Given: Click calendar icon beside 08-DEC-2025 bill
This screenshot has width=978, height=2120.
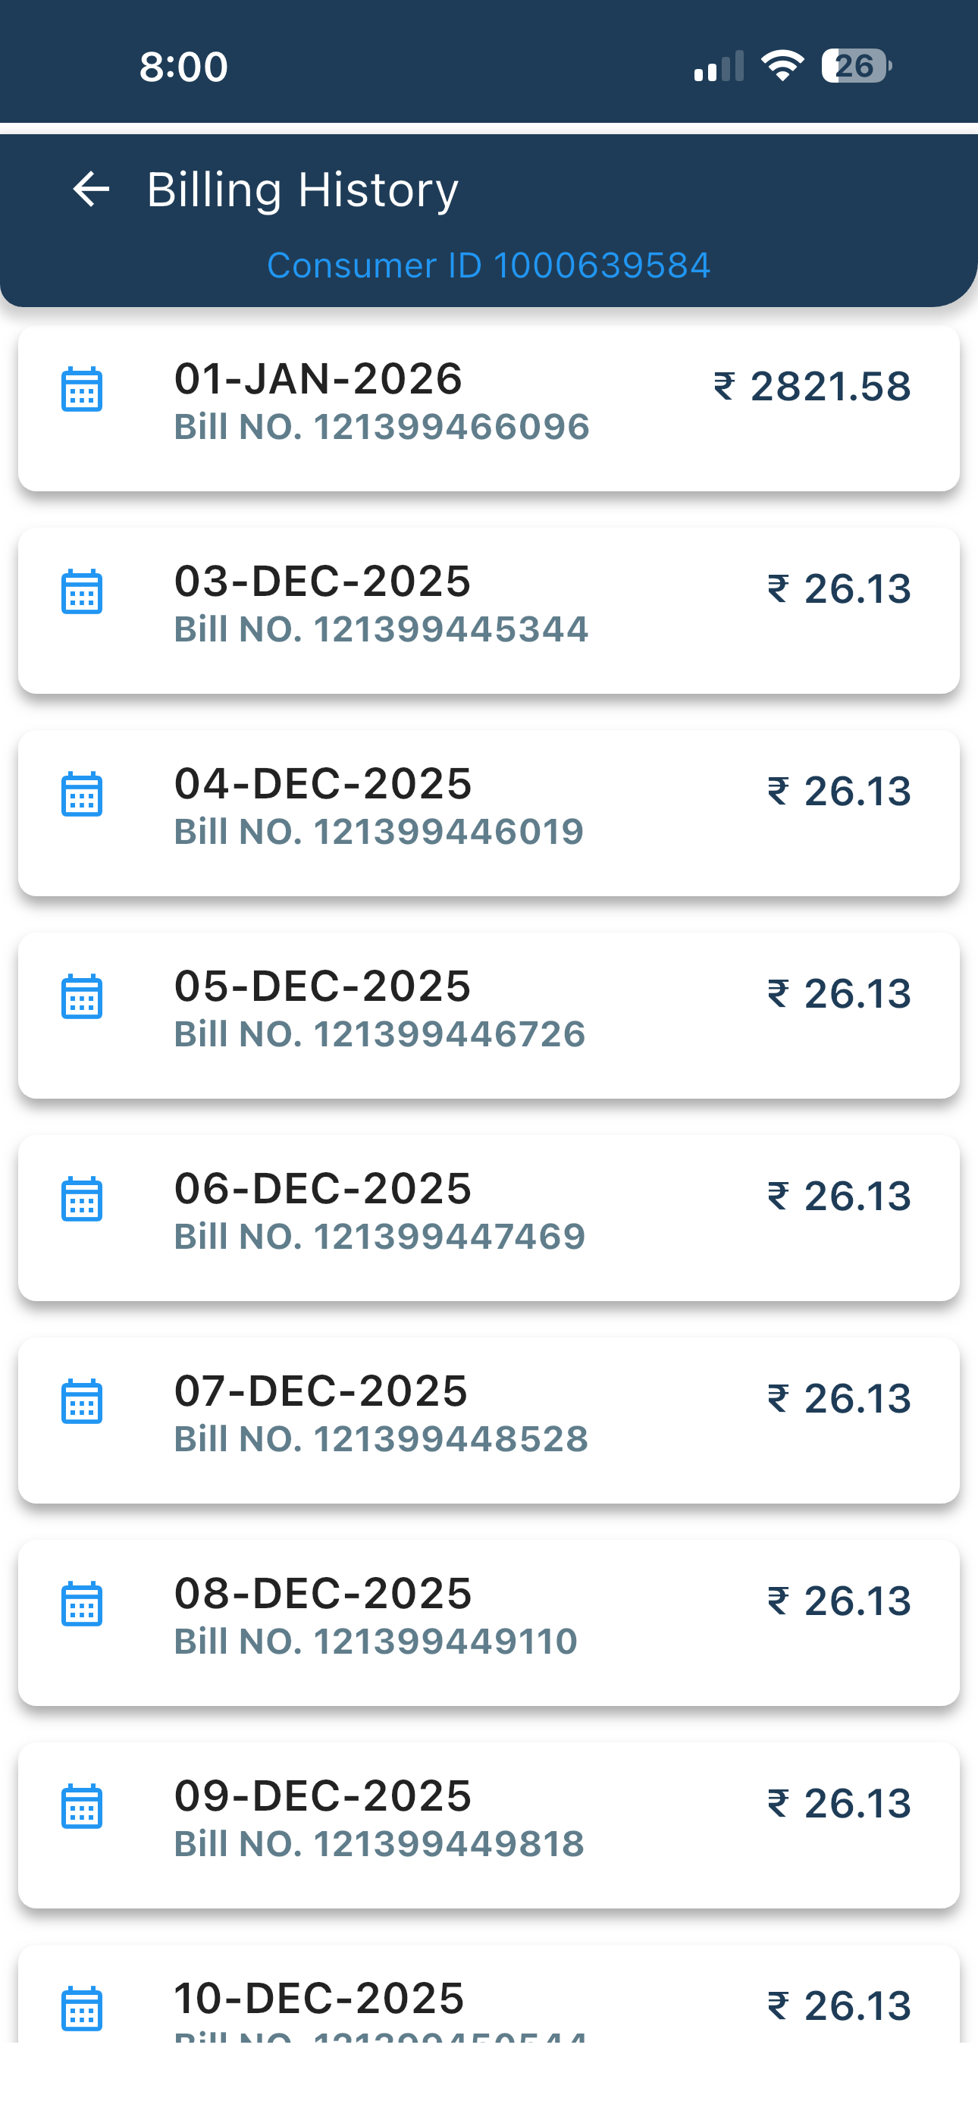Looking at the screenshot, I should [82, 1603].
